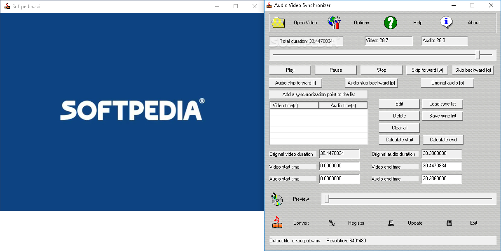Click the Output file: c:\output.wmv status text

(295, 240)
